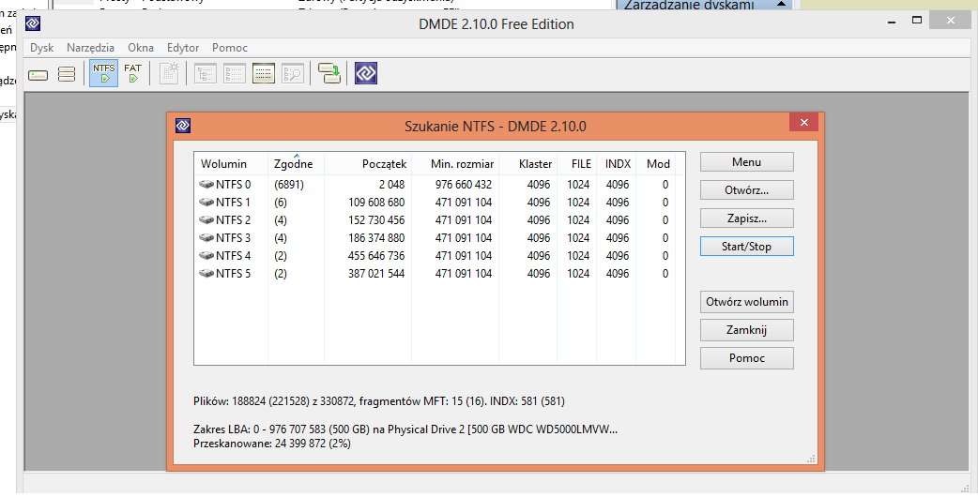Image resolution: width=978 pixels, height=497 pixels.
Task: Click the start sector 186 374 880
Action: 376,238
